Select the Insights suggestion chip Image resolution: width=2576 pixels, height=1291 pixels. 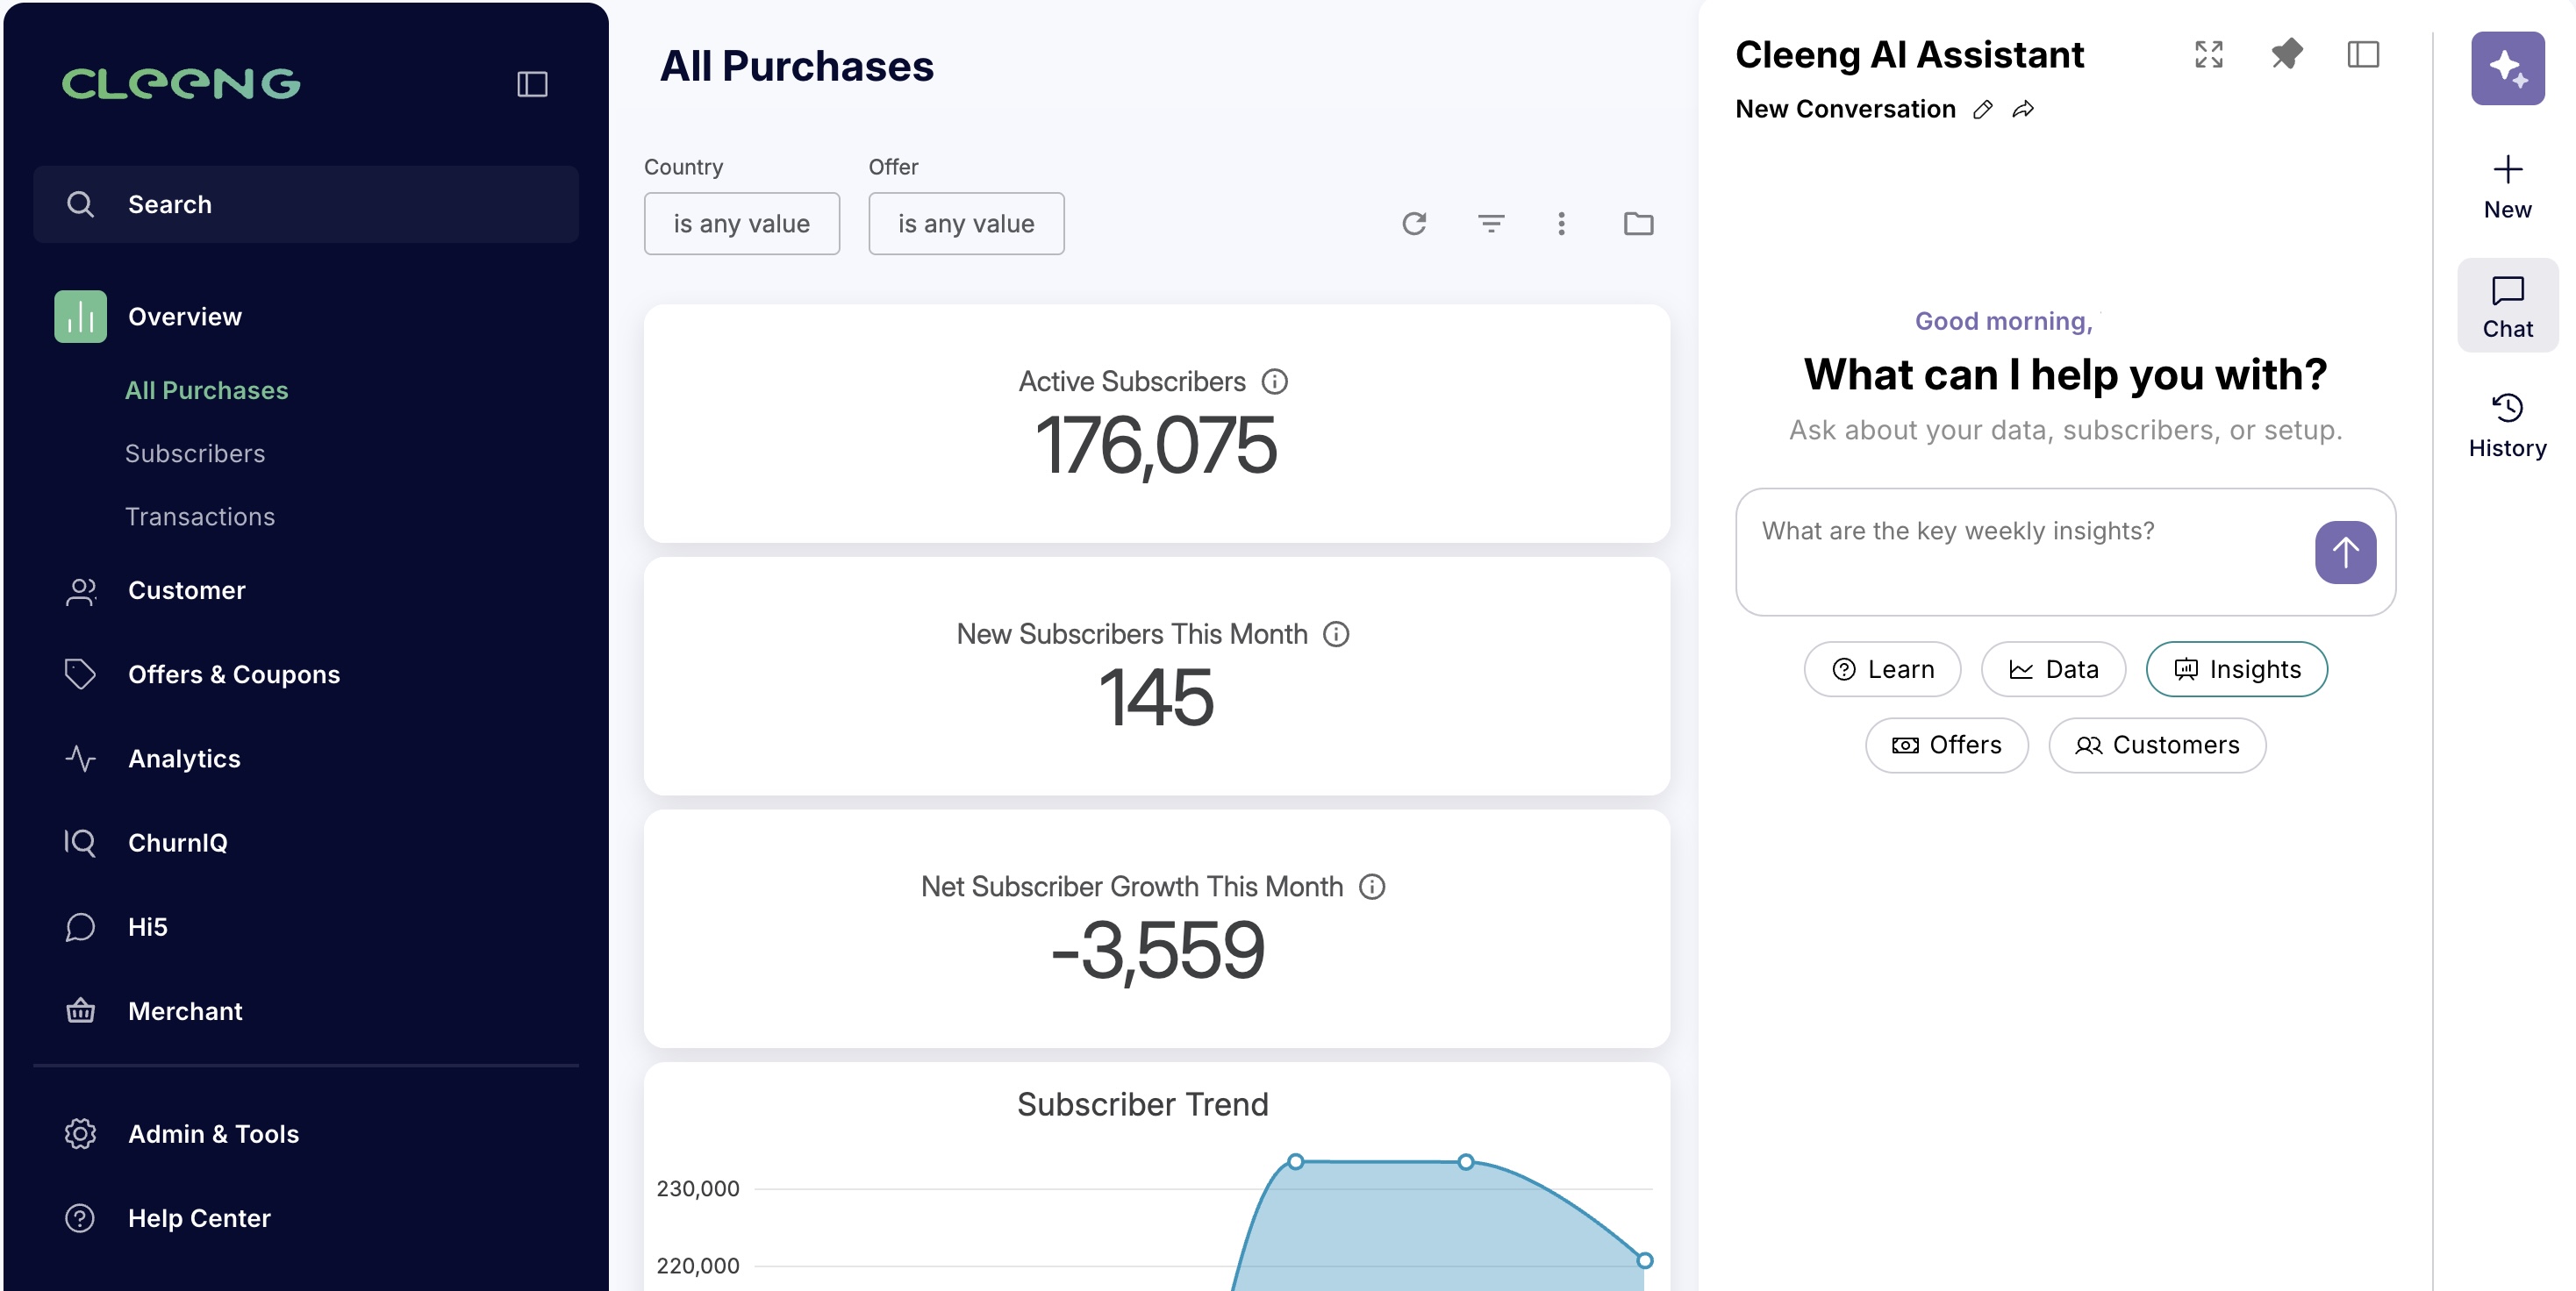pyautogui.click(x=2236, y=669)
